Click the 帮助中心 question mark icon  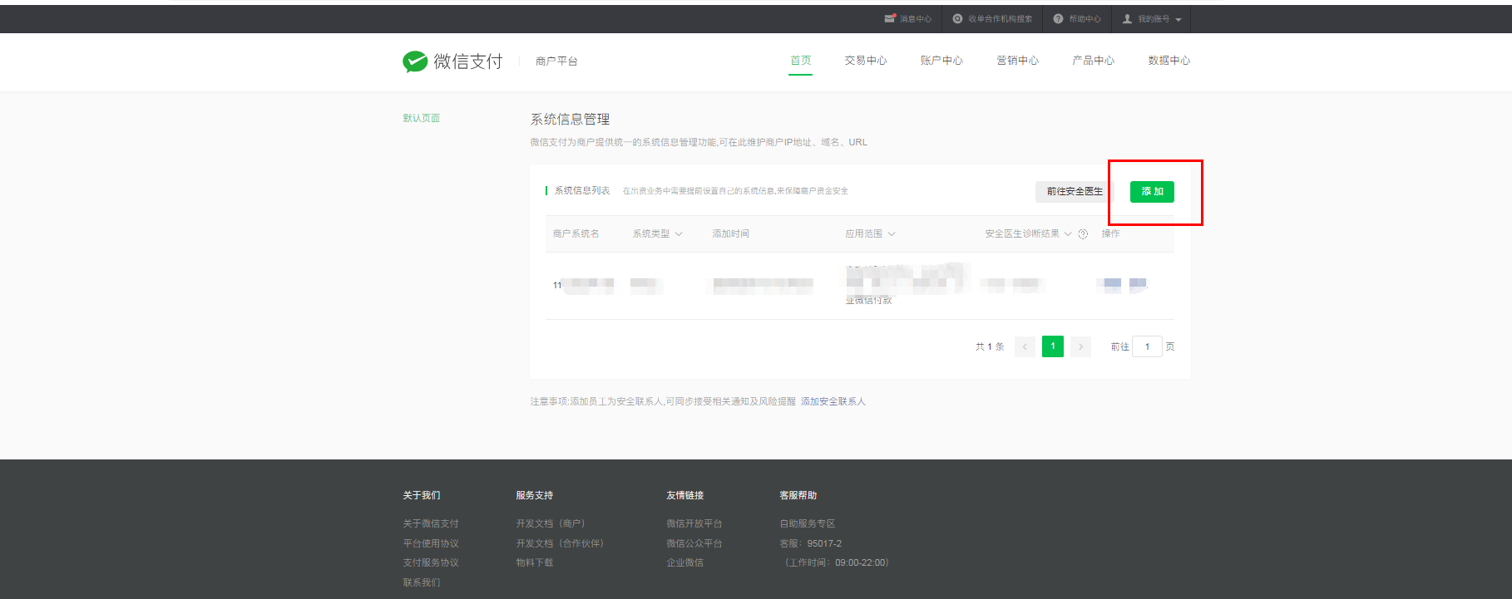coord(1058,18)
